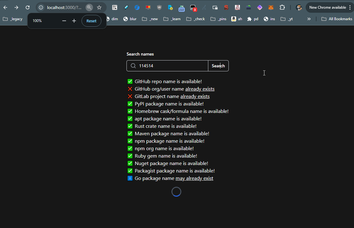Viewport: 354px width, 228px height.
Task: Click the name search input field
Action: [167, 66]
